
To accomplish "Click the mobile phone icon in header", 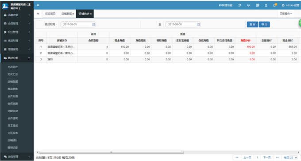I will point(266,5).
